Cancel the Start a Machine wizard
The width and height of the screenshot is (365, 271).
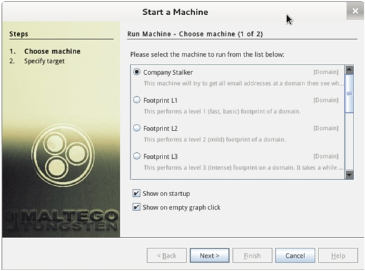295,256
